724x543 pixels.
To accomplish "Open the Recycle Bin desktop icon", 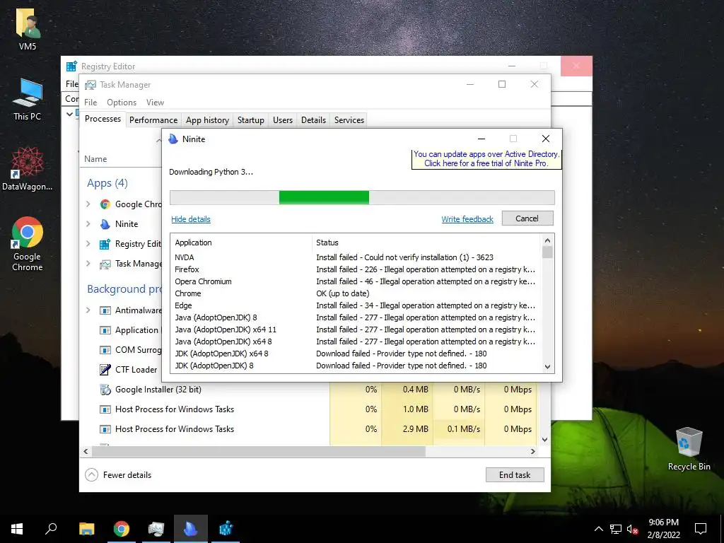I will tap(689, 449).
